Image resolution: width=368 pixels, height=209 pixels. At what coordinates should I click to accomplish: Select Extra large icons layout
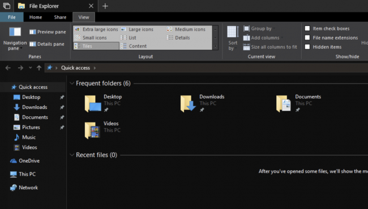click(96, 29)
